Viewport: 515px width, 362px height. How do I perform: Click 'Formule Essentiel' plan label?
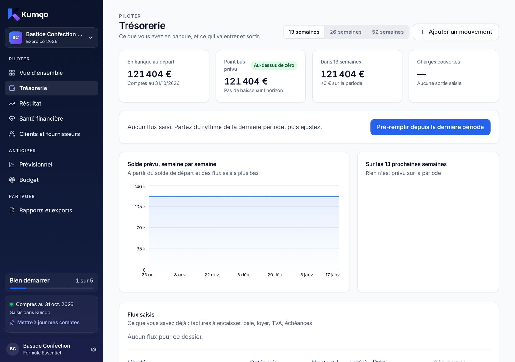pyautogui.click(x=42, y=353)
